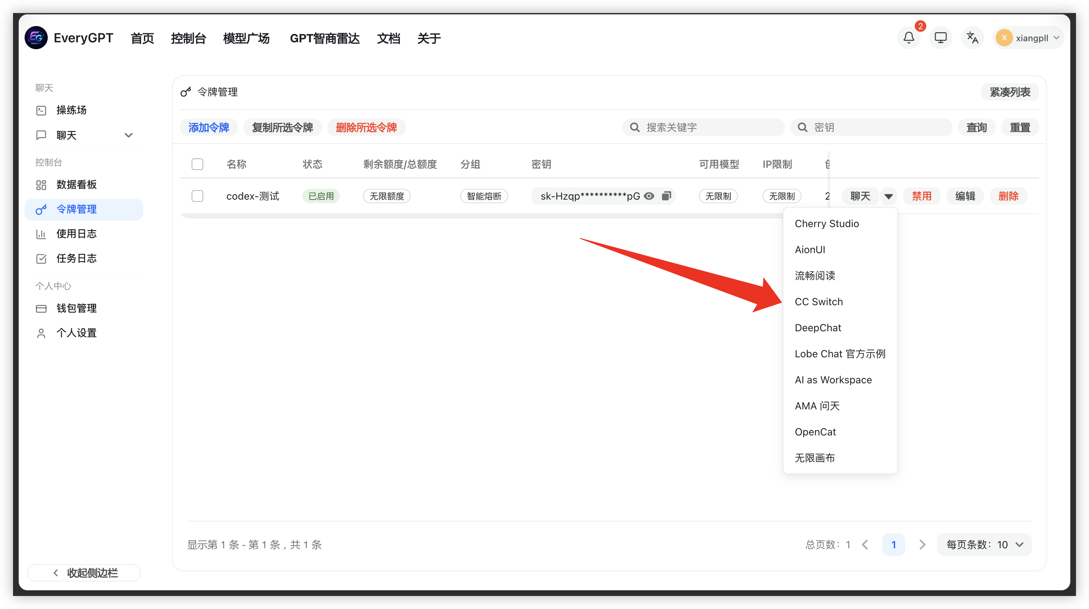The image size is (1089, 609).
Task: Open 模型广场 in the top nav
Action: tap(247, 38)
